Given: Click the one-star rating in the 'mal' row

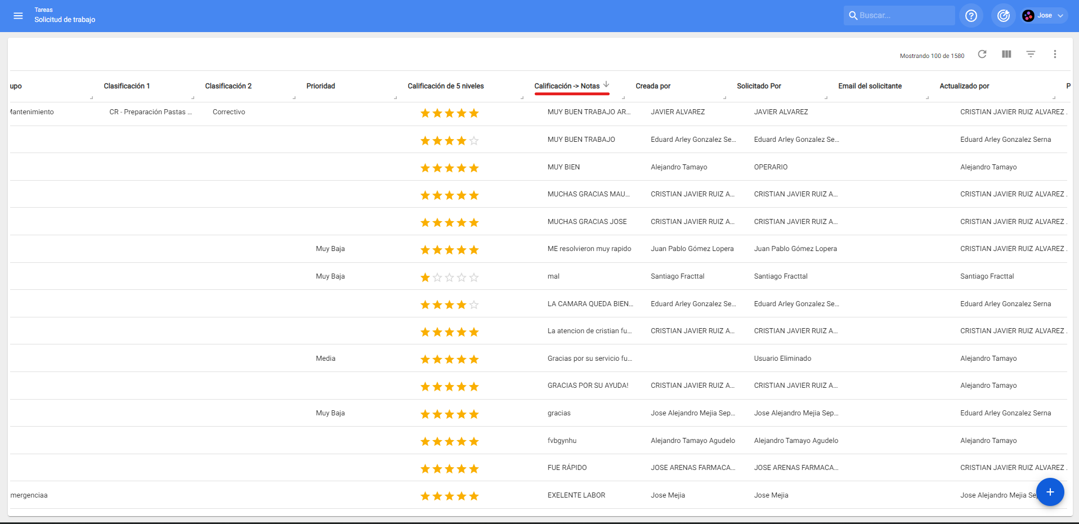Looking at the screenshot, I should click(425, 277).
